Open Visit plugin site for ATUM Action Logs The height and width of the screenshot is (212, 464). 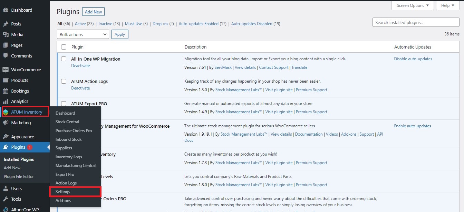pos(279,90)
